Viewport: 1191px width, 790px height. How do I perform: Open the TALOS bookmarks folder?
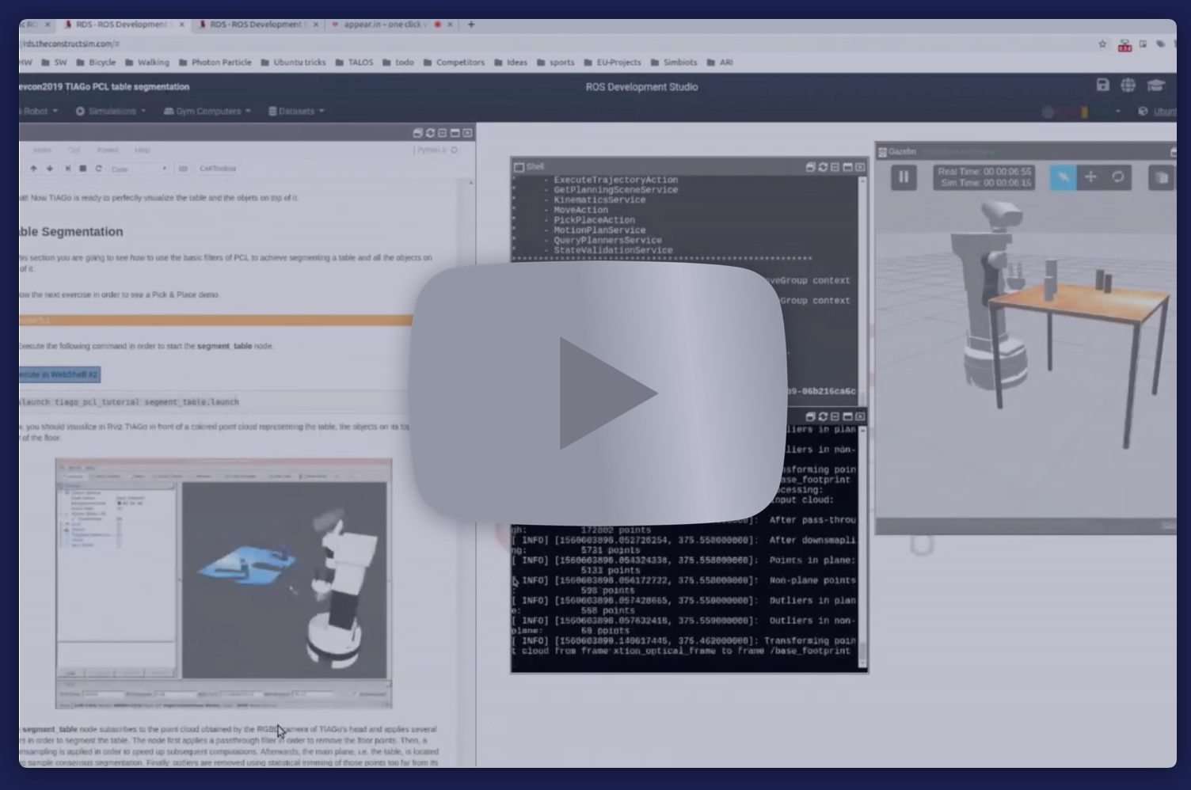tap(354, 63)
